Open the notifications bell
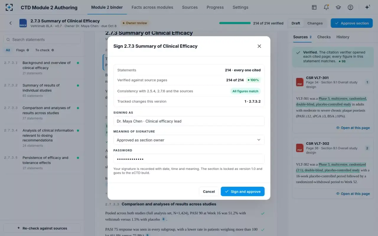This screenshot has height=236, width=378. pyautogui.click(x=326, y=7)
